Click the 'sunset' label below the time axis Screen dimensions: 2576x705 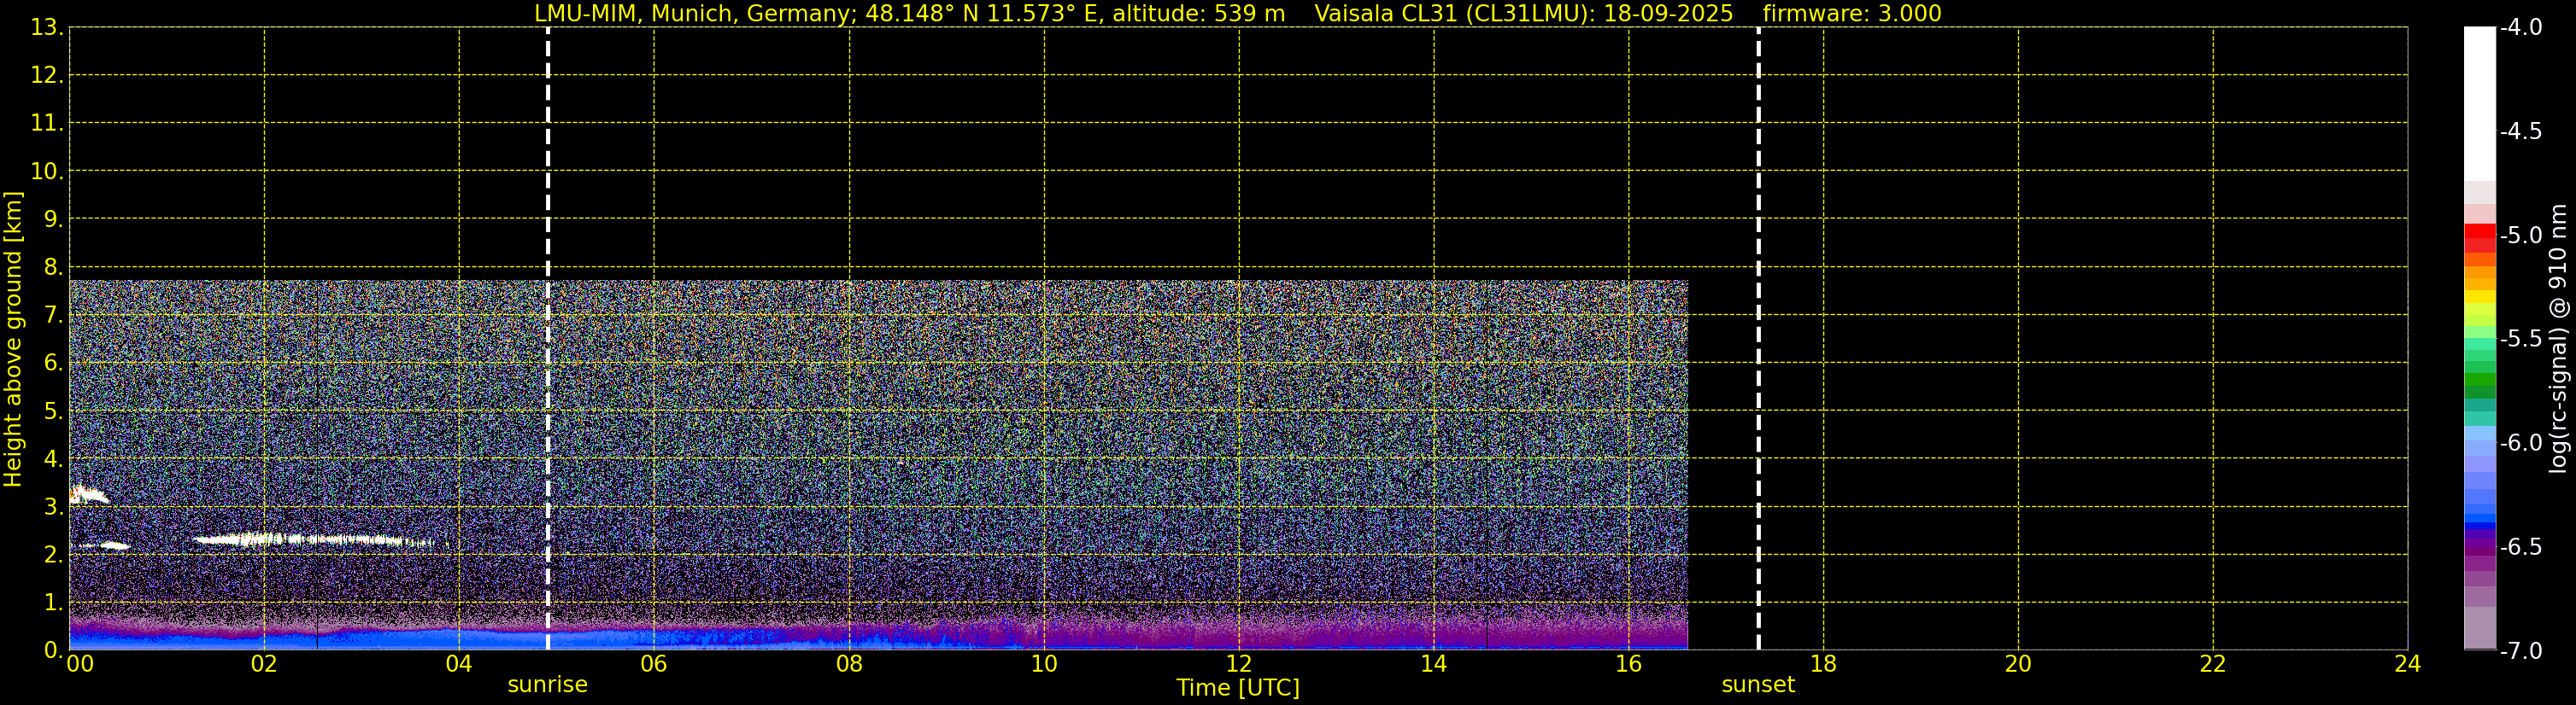(1758, 685)
